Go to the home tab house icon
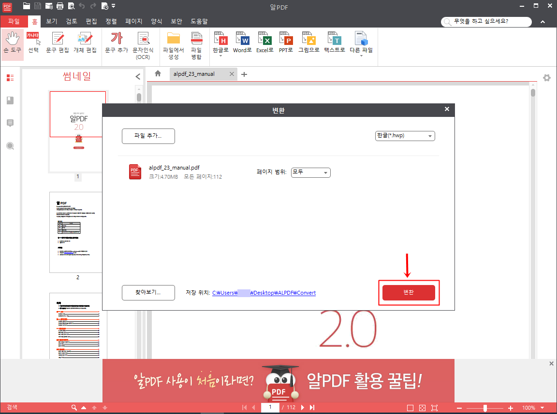 pos(158,73)
